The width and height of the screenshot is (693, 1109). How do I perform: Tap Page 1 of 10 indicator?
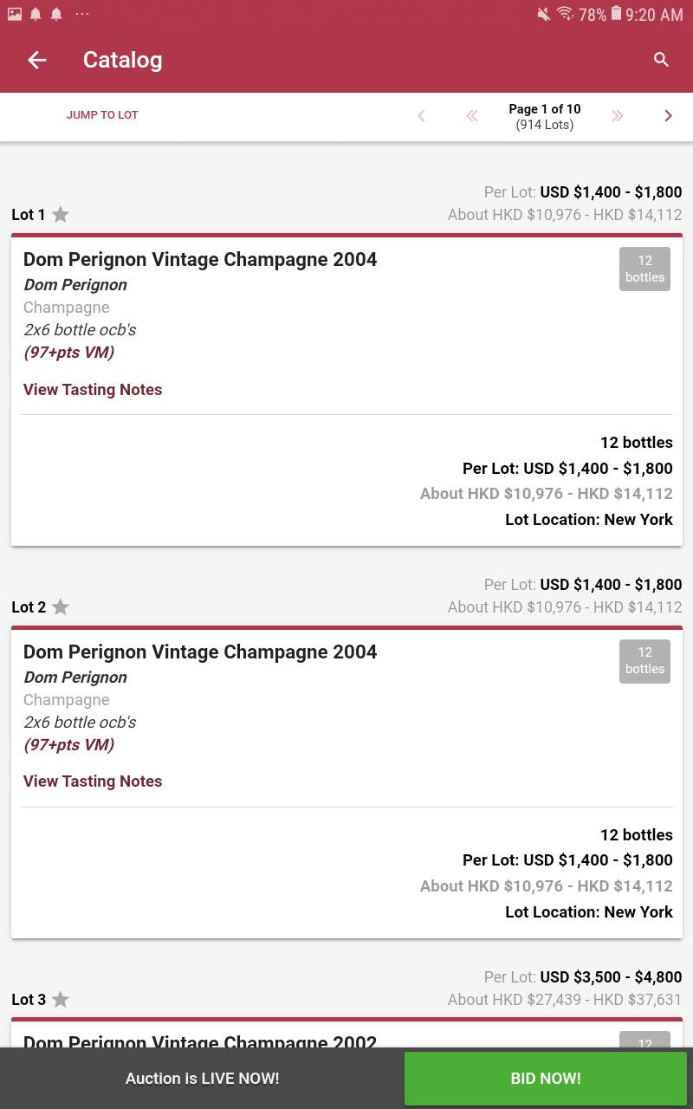click(x=544, y=116)
